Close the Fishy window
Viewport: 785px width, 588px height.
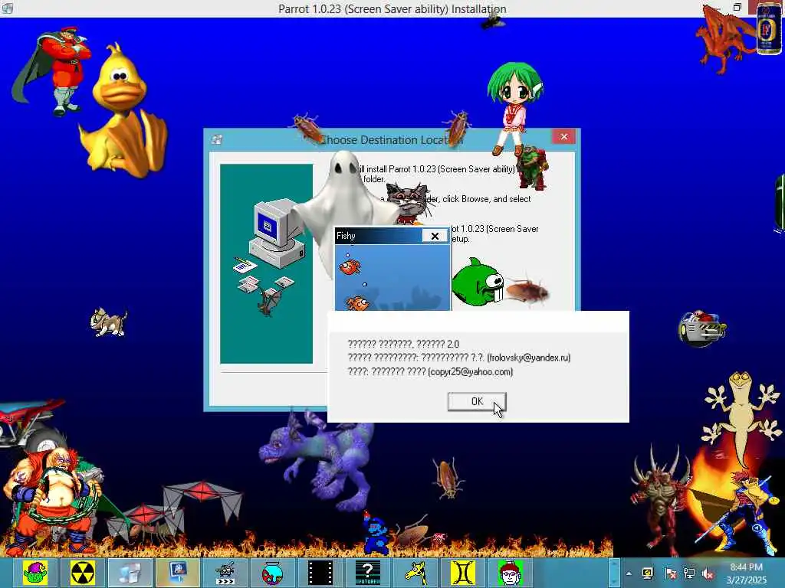click(435, 236)
